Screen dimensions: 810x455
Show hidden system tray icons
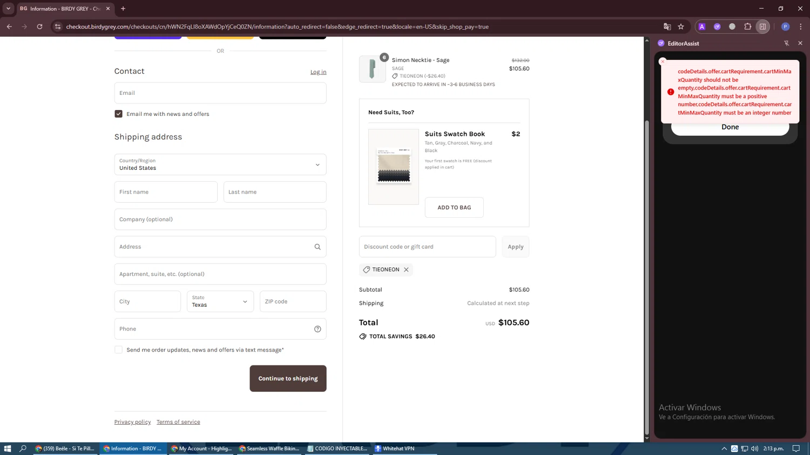tap(724, 449)
